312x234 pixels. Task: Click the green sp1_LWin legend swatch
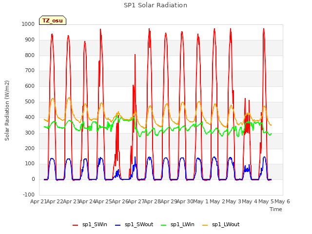(164, 225)
